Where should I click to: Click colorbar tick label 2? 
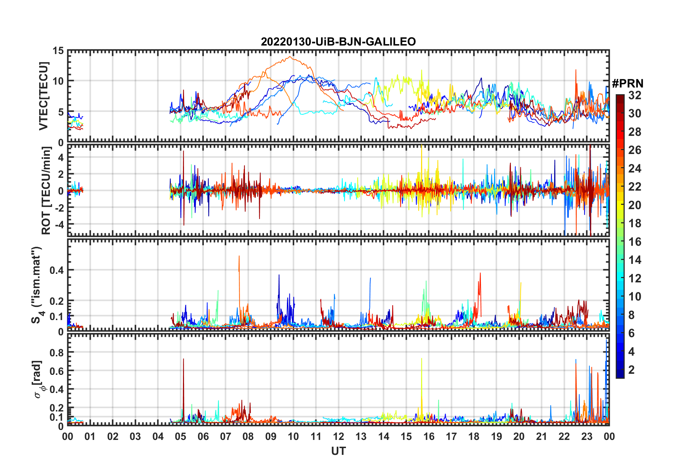click(x=631, y=370)
